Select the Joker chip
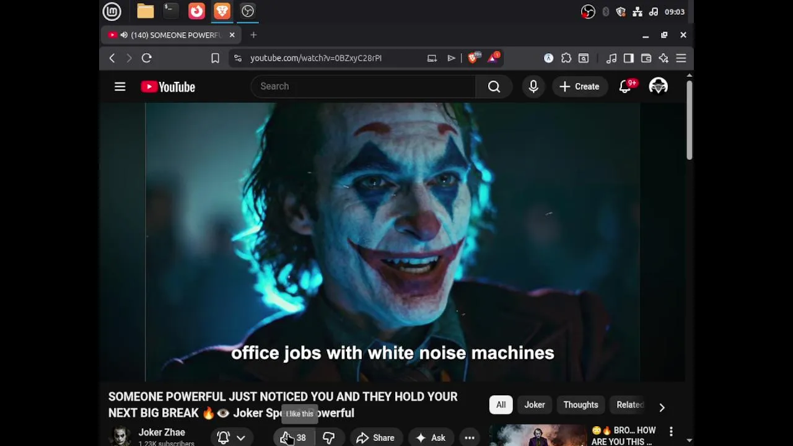This screenshot has height=446, width=793. tap(535, 405)
